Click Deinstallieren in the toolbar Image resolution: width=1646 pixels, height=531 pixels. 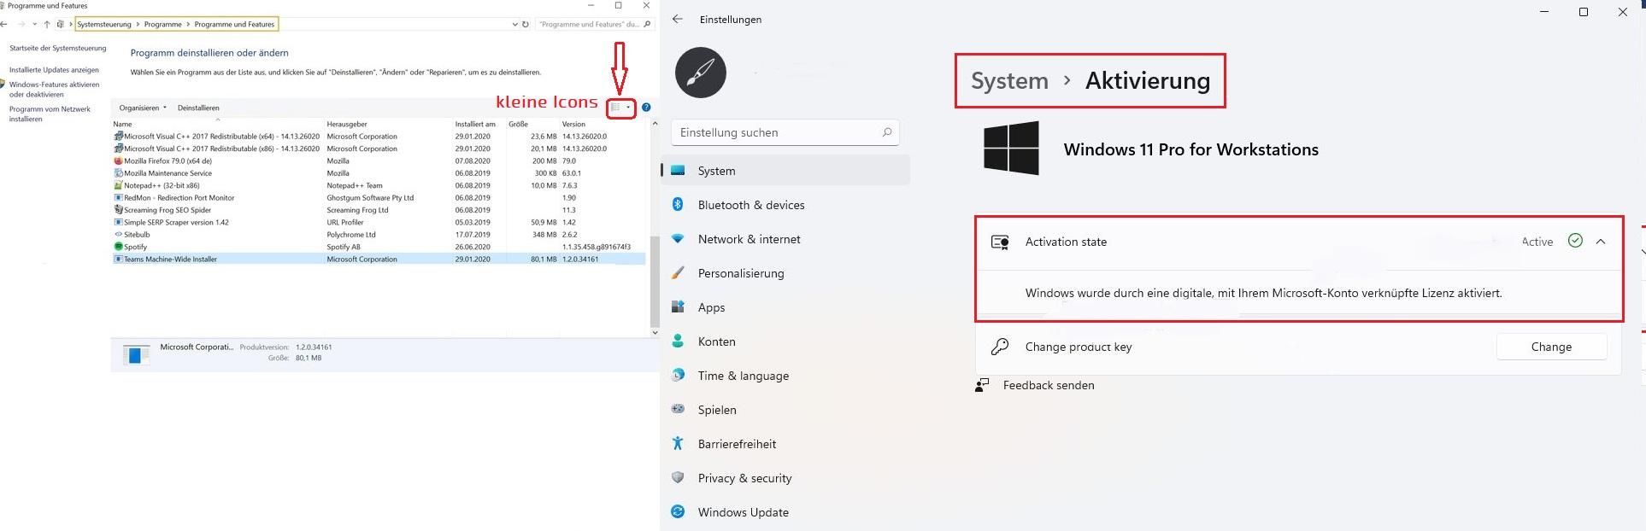[x=198, y=108]
